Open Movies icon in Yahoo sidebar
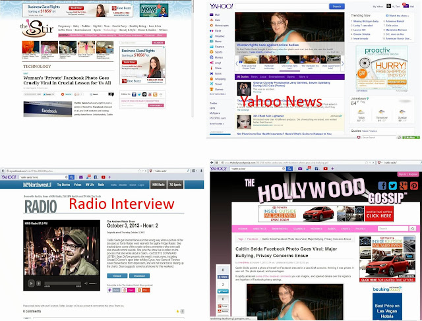The height and width of the screenshot is (321, 422). point(212,57)
